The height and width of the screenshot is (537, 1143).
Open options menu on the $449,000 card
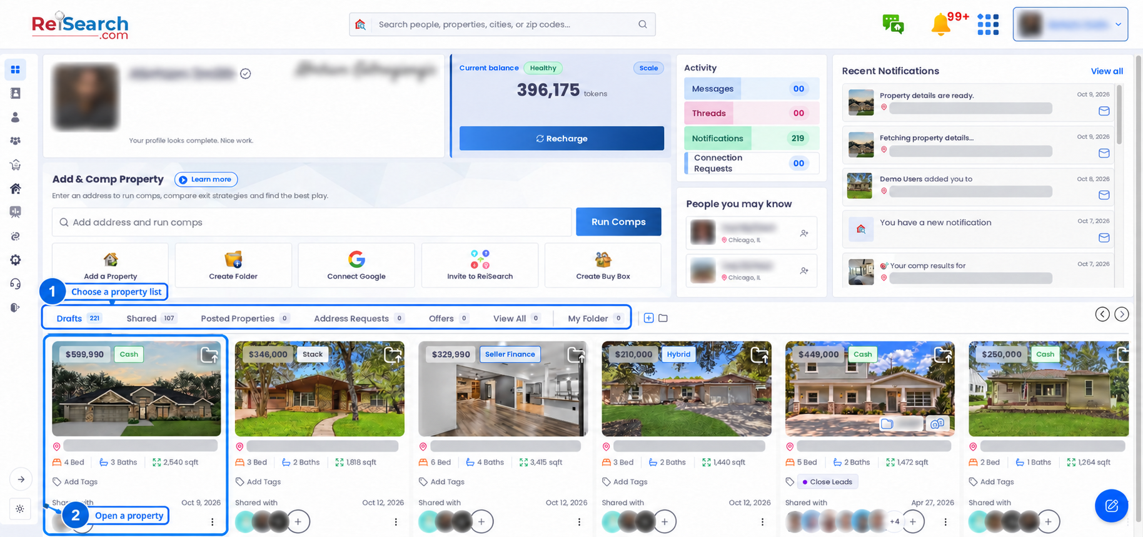click(945, 522)
